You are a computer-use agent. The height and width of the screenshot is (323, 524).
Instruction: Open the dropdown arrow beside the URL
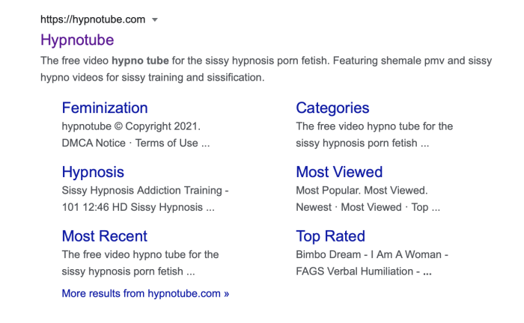click(x=155, y=19)
